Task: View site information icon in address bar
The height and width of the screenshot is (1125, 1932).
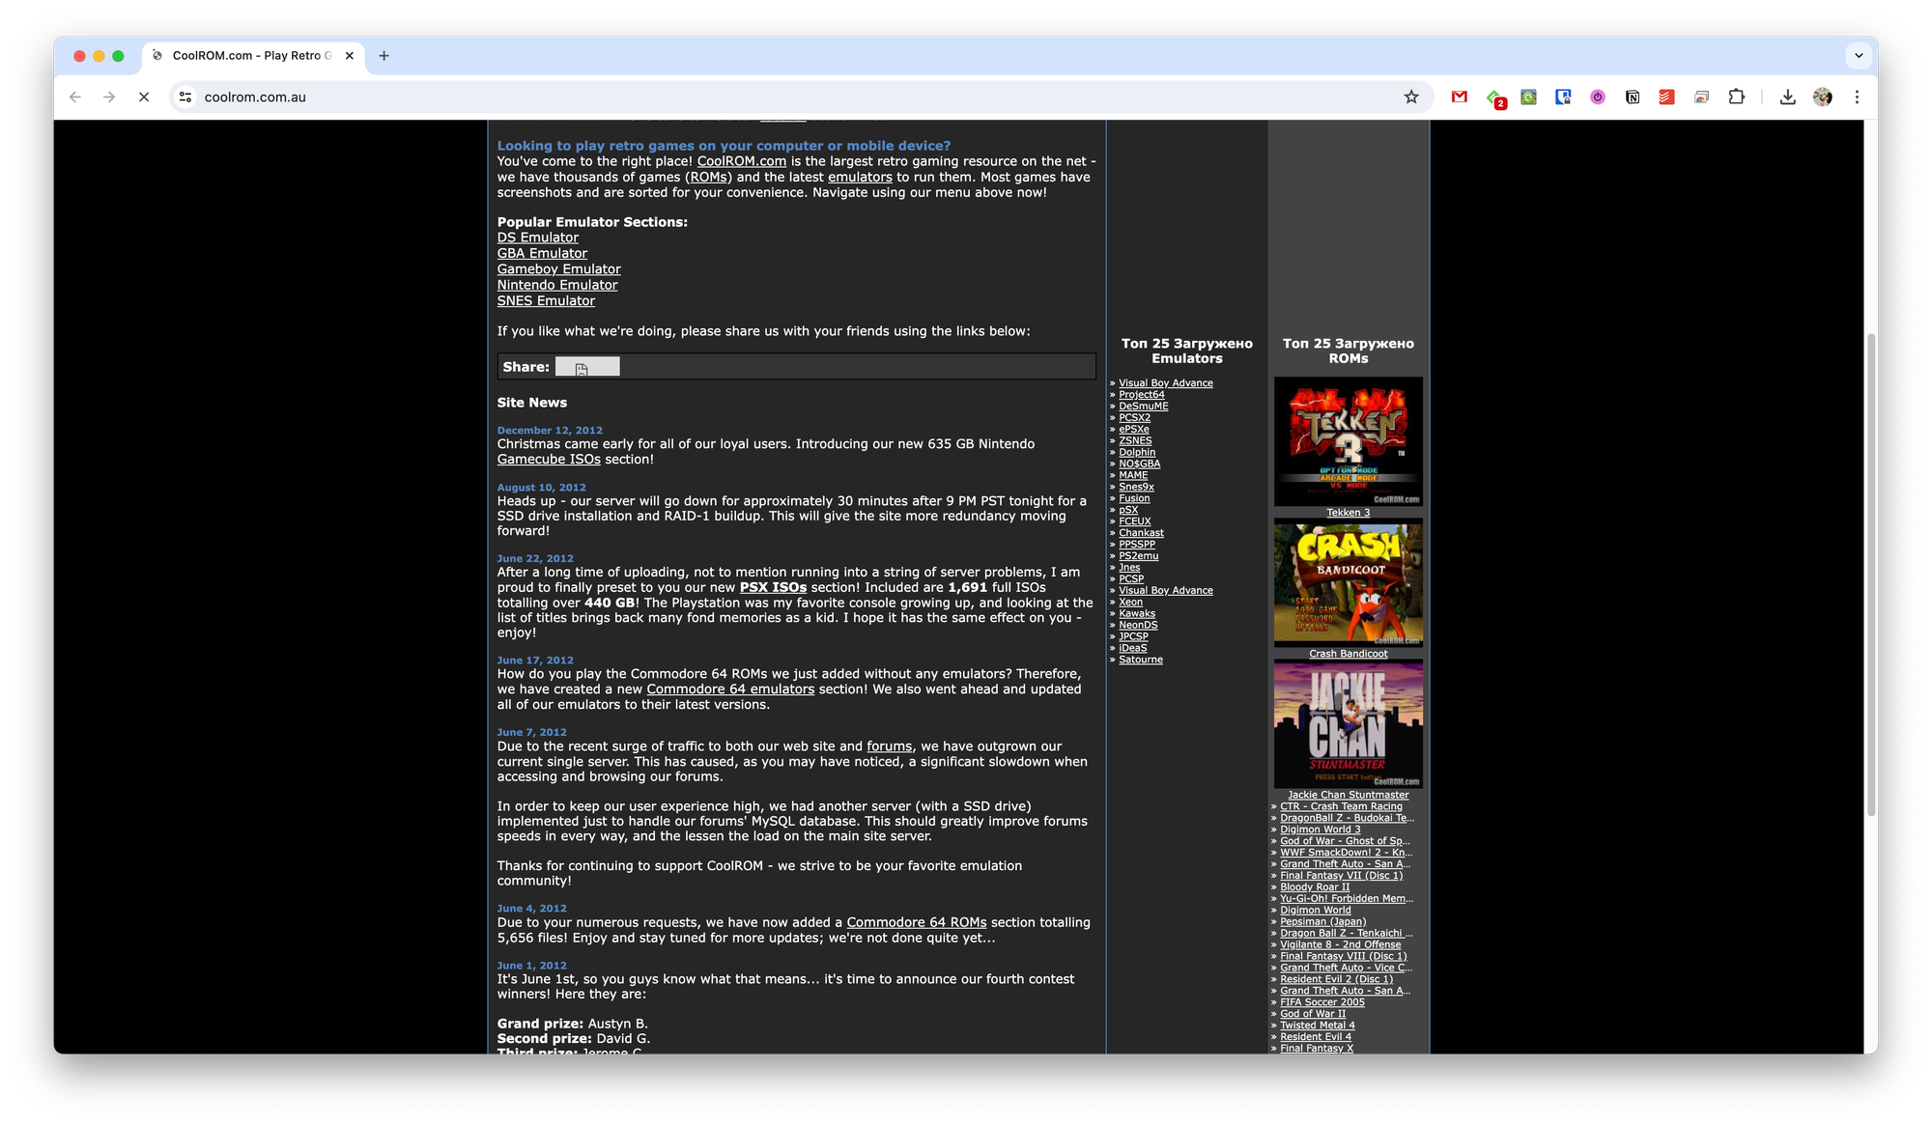Action: (x=185, y=97)
